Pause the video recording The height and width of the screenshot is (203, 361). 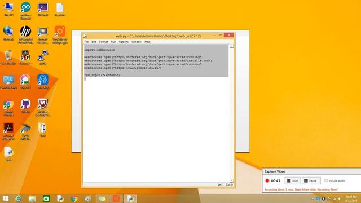tap(311, 180)
